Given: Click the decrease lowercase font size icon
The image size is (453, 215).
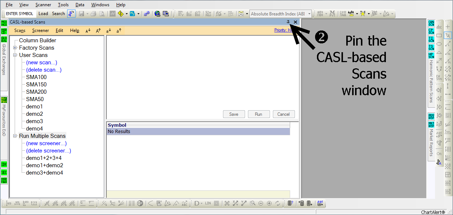Looking at the screenshot, I should 109,31.
